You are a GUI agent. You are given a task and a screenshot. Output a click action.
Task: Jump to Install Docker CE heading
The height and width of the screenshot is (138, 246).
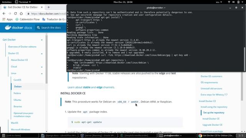click(x=207, y=101)
